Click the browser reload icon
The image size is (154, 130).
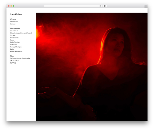pyautogui.click(x=100, y=6)
